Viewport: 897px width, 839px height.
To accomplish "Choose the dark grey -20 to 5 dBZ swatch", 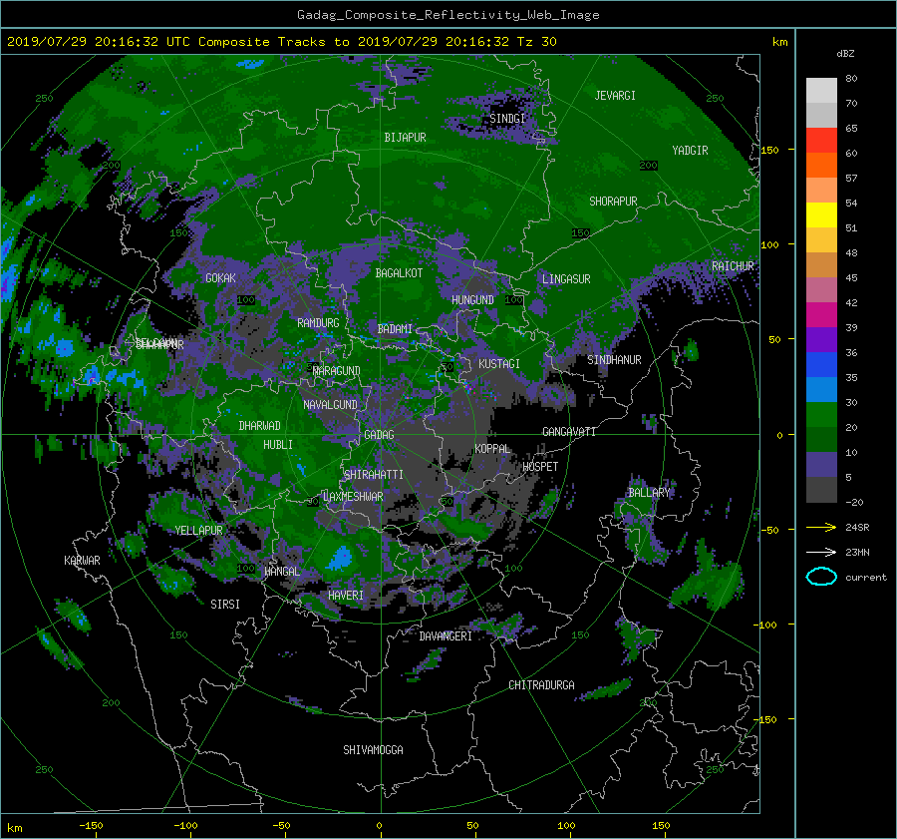I will click(821, 490).
